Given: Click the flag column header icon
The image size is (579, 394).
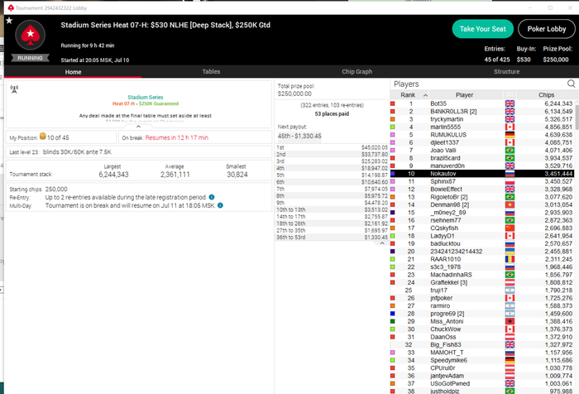Looking at the screenshot, I should pyautogui.click(x=510, y=95).
